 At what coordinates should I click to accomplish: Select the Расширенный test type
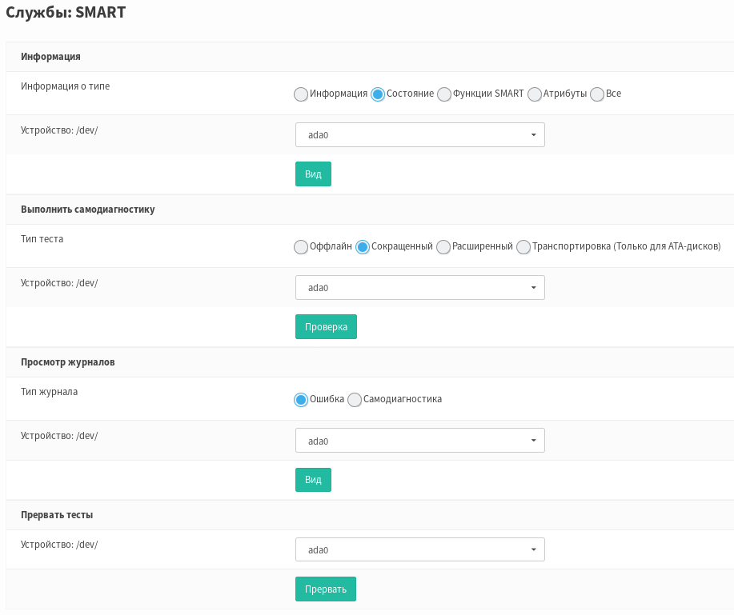pyautogui.click(x=443, y=247)
